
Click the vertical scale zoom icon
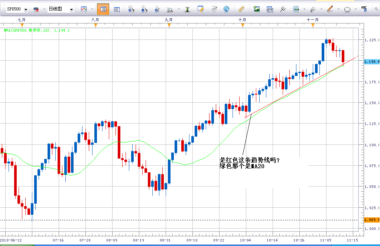[x=170, y=9]
